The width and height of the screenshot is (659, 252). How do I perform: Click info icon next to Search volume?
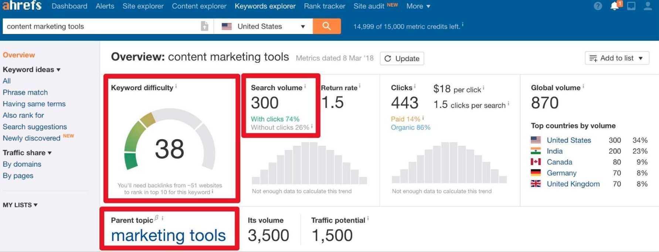(x=305, y=86)
